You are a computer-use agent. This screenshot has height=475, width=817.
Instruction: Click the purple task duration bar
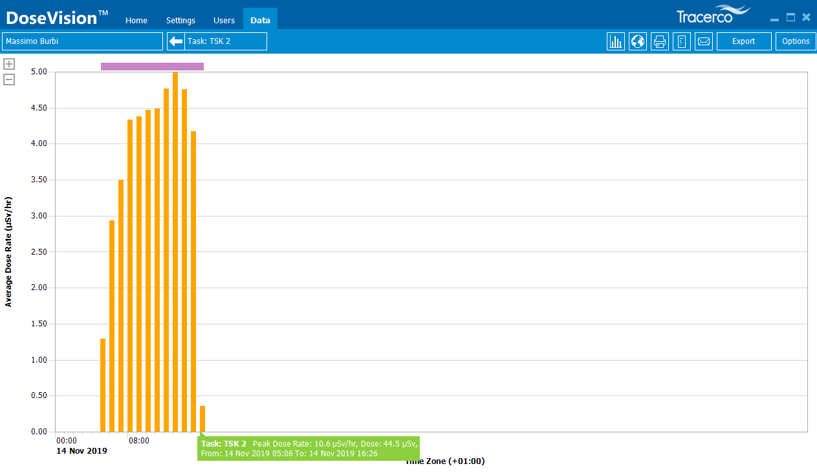(152, 66)
